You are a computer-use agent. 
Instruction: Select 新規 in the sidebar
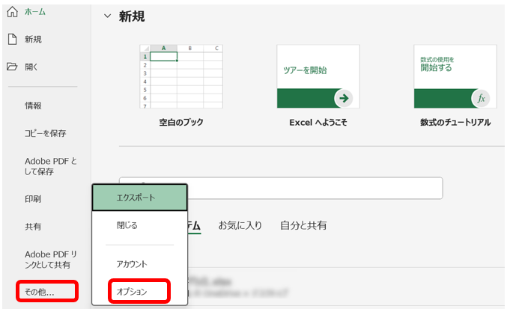[x=33, y=40]
